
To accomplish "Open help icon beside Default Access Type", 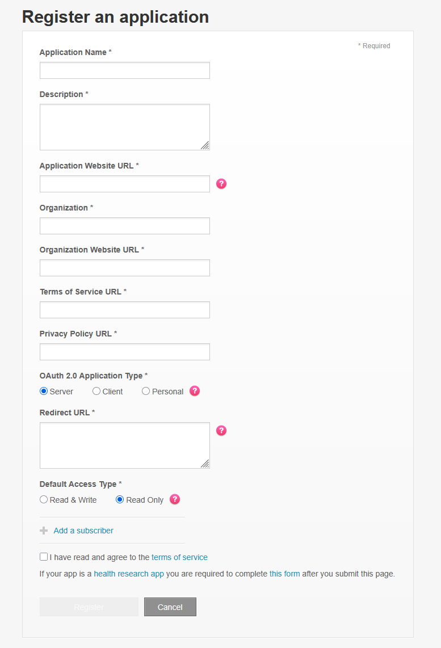I will point(175,499).
